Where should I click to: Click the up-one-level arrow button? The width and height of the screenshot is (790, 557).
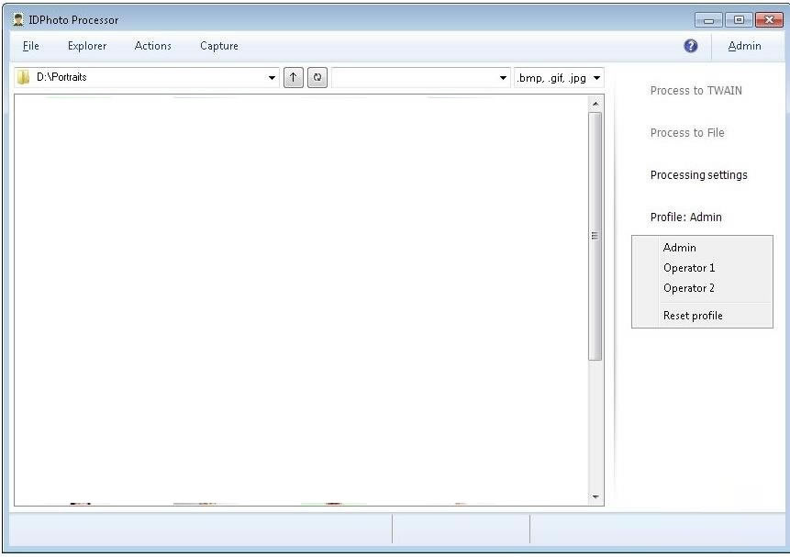tap(294, 77)
